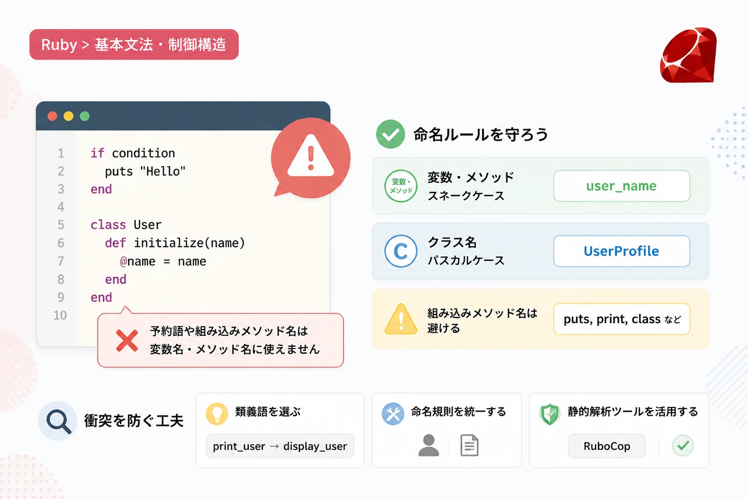Click the red warning speech bubble icon

coord(311,158)
